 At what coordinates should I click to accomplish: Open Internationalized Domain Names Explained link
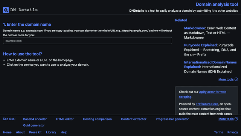click(210, 65)
